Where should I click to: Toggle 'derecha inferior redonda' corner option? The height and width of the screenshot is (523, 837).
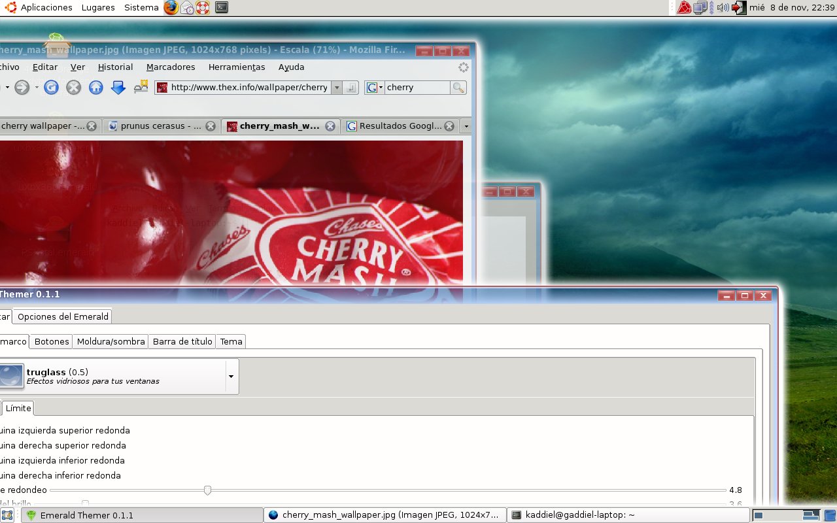tap(60, 475)
